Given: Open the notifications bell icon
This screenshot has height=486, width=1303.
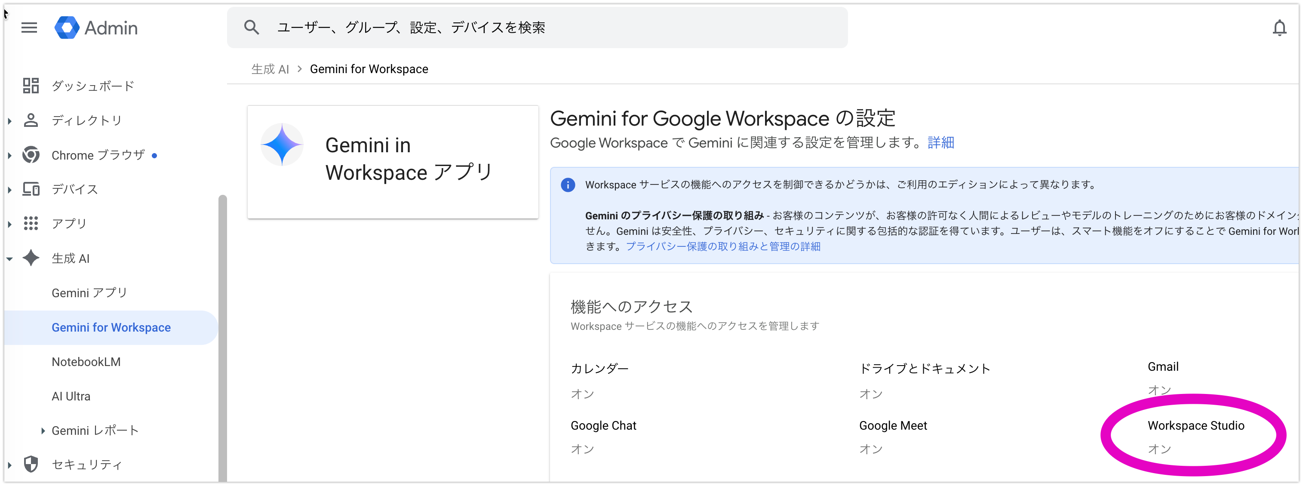Looking at the screenshot, I should [x=1279, y=27].
